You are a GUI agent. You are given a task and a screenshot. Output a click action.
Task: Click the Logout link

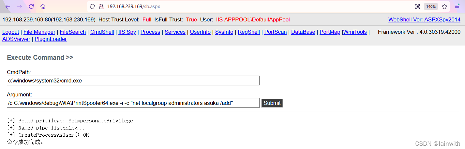[11, 32]
